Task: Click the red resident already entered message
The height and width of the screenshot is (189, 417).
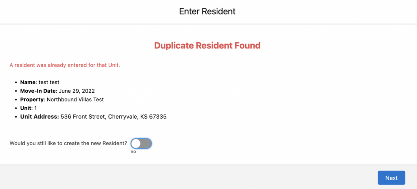Action: point(65,65)
